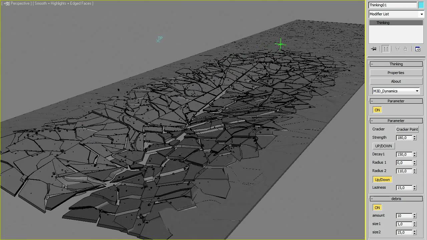
Task: Click the Decay1 value field
Action: tap(404, 154)
